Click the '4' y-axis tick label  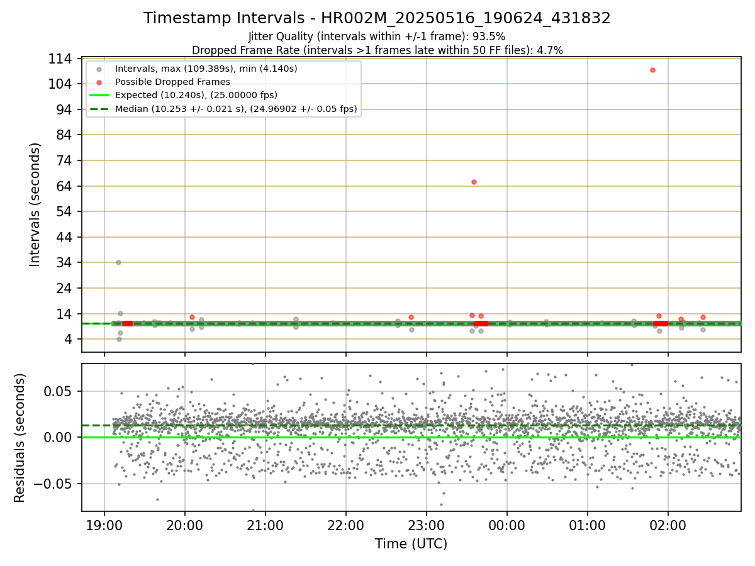(x=67, y=339)
